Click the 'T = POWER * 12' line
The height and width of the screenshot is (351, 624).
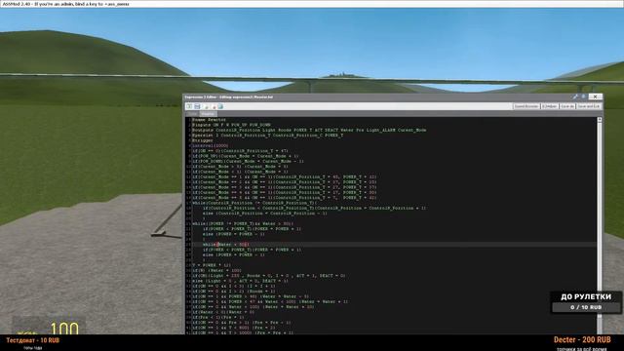coord(212,265)
